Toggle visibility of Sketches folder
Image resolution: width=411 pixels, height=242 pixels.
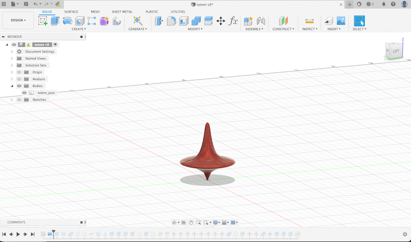tap(19, 100)
